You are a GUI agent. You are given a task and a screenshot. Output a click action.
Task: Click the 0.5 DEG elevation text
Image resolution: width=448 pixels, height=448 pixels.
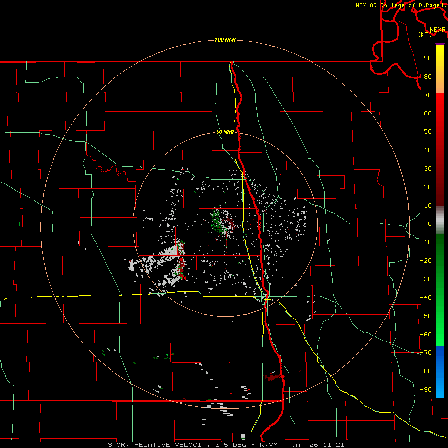(231, 445)
